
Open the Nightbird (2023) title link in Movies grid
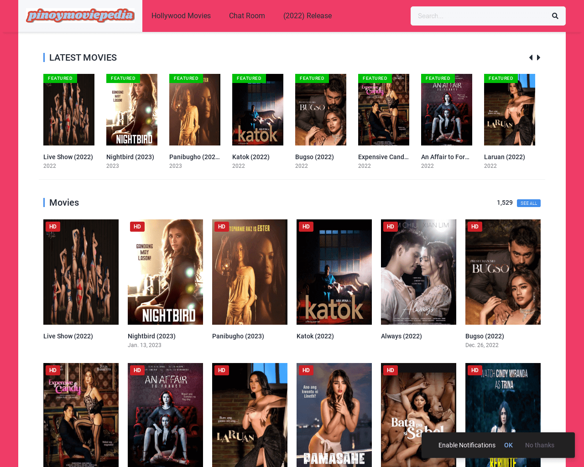pyautogui.click(x=151, y=336)
